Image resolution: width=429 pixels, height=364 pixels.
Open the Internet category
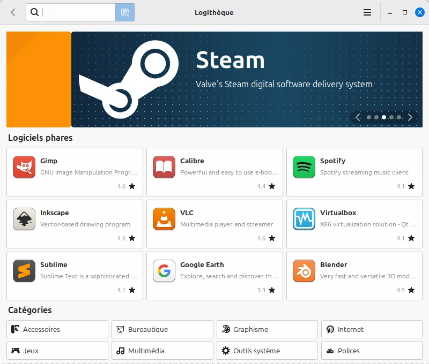[x=372, y=329]
